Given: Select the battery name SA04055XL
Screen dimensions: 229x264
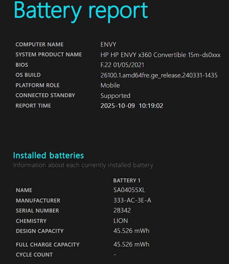Looking at the screenshot, I should 129,190.
